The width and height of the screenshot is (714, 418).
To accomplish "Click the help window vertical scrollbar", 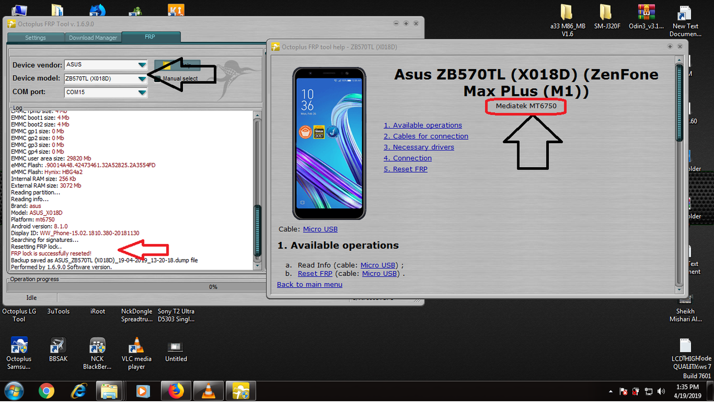I will 678,174.
